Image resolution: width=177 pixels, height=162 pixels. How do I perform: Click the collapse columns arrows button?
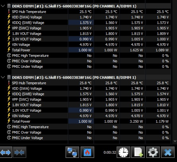click(x=20, y=152)
